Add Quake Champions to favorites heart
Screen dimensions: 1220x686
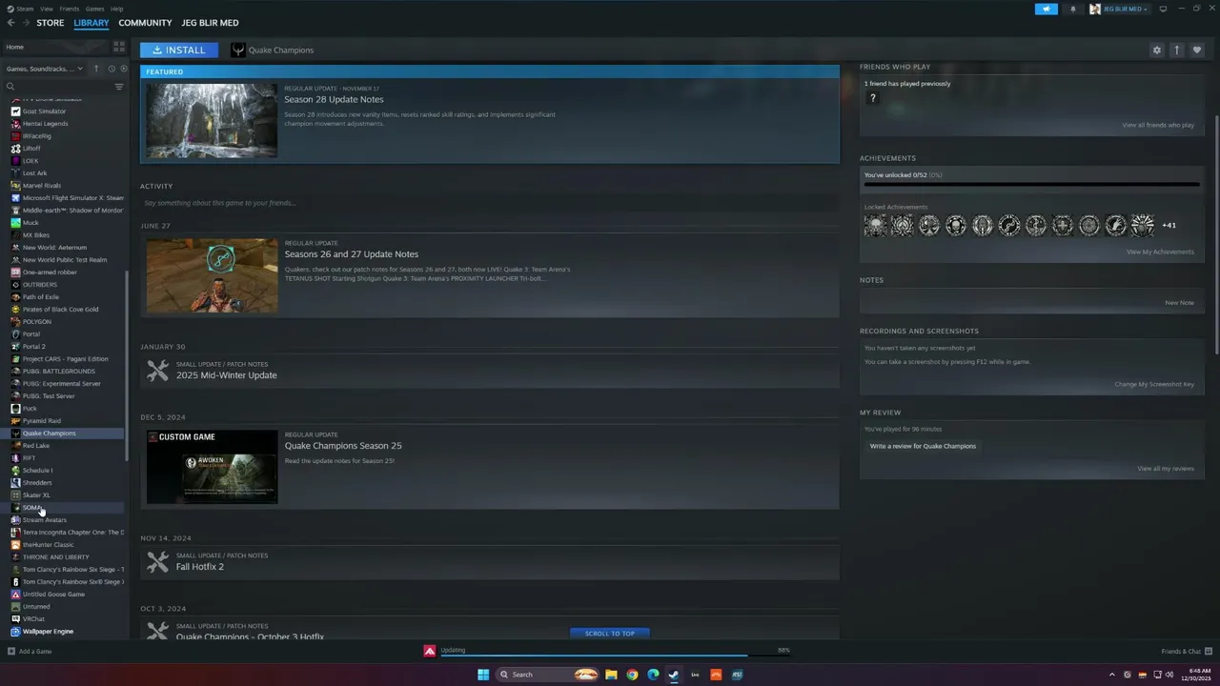pyautogui.click(x=1197, y=50)
